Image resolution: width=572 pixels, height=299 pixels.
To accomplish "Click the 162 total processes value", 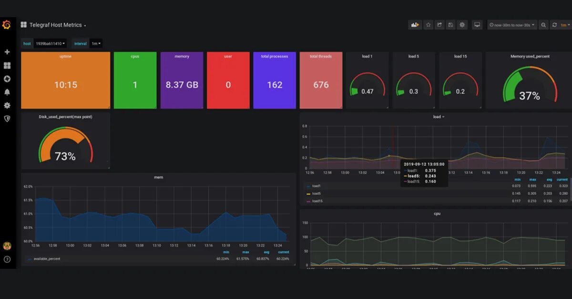I will [275, 85].
